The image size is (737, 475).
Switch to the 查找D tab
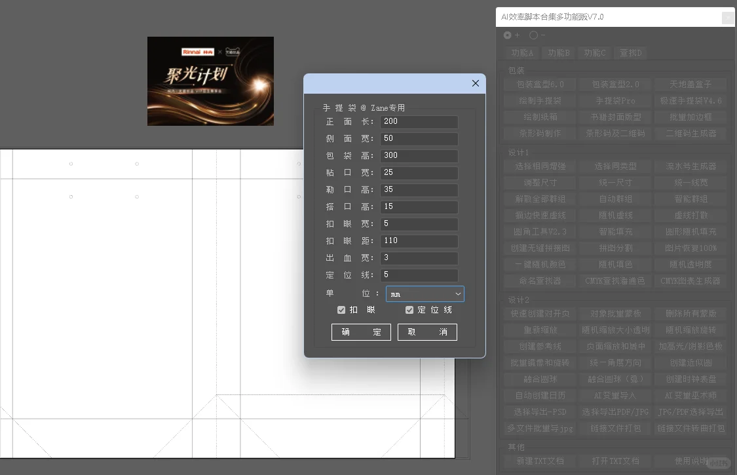[631, 52]
